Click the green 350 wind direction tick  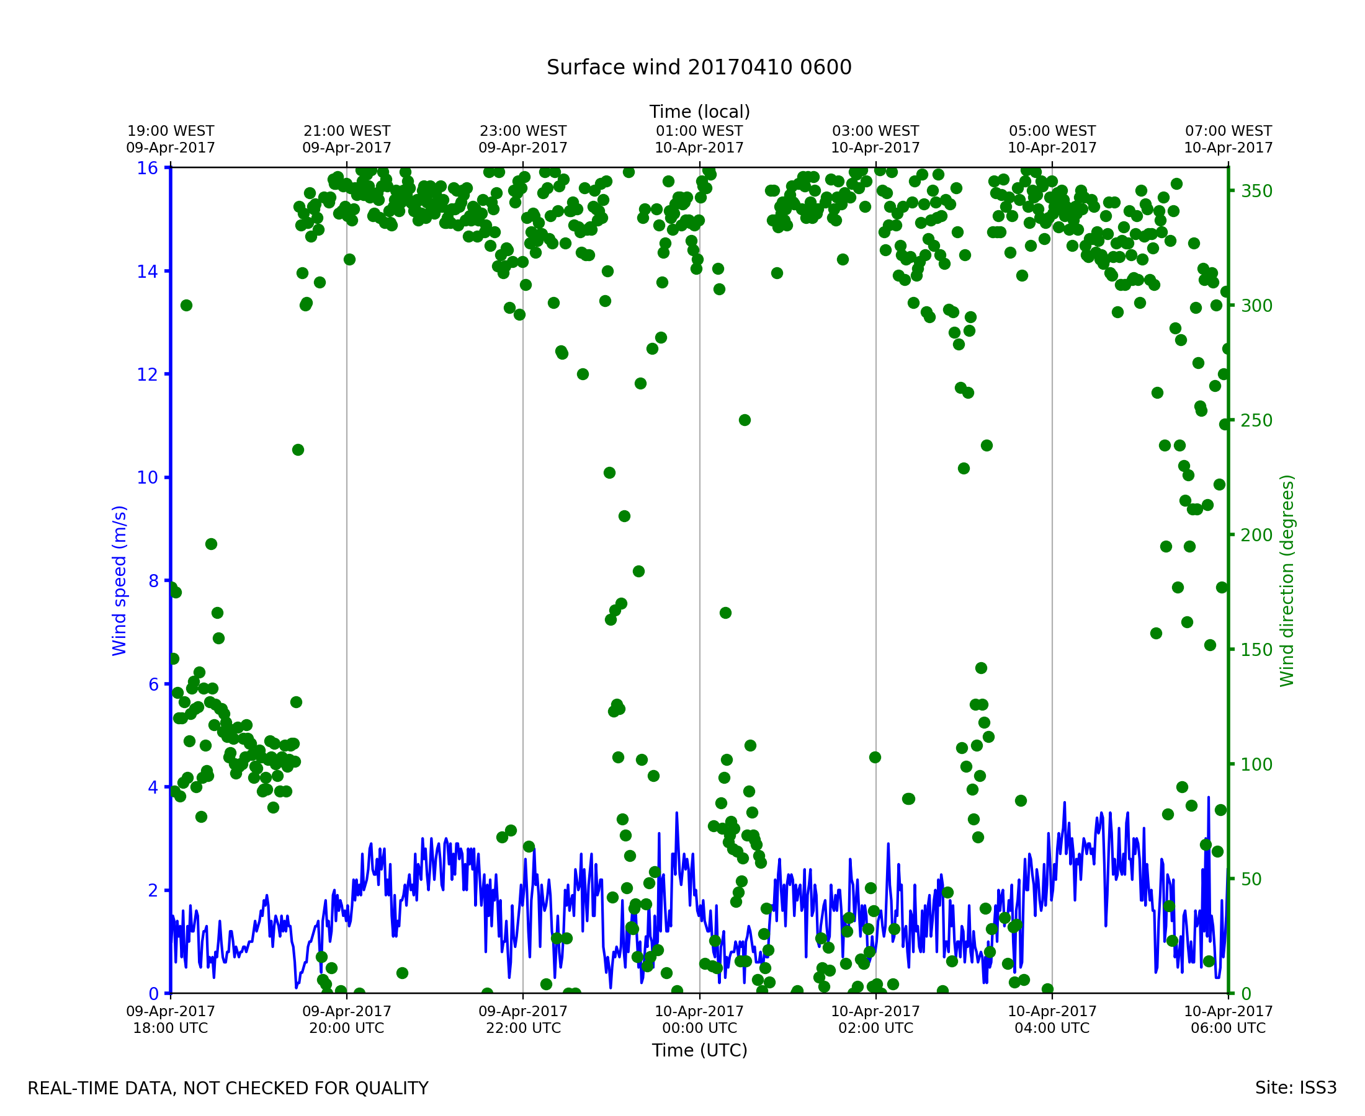click(1256, 192)
